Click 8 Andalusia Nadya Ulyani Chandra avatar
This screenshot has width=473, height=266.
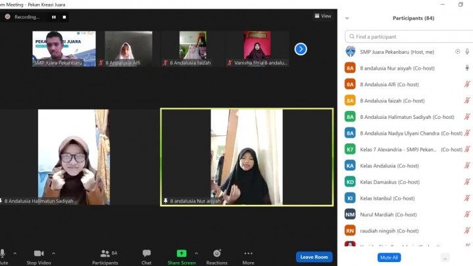350,133
